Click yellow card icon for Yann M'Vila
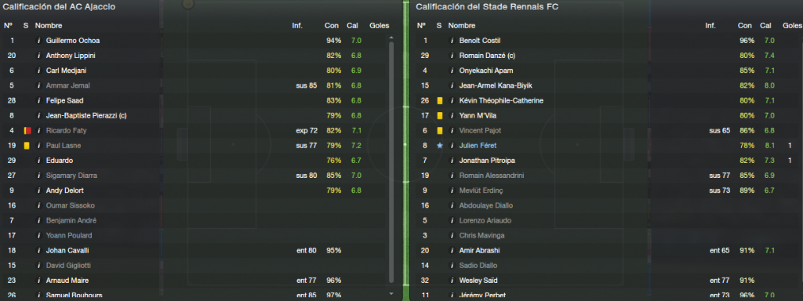Image resolution: width=803 pixels, height=301 pixels. [x=439, y=116]
